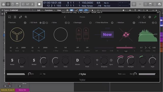Click the Echo mode icon beside power

coord(66,23)
